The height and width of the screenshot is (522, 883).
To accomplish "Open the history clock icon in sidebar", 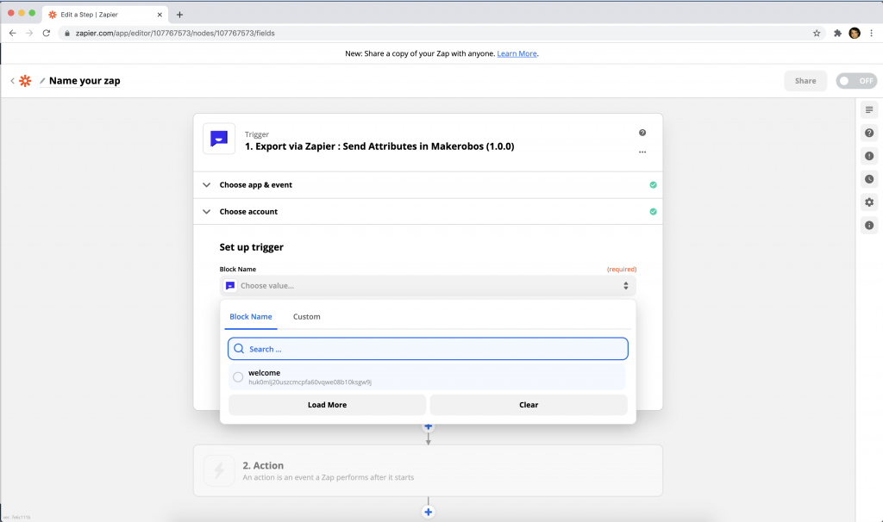I will click(x=869, y=179).
